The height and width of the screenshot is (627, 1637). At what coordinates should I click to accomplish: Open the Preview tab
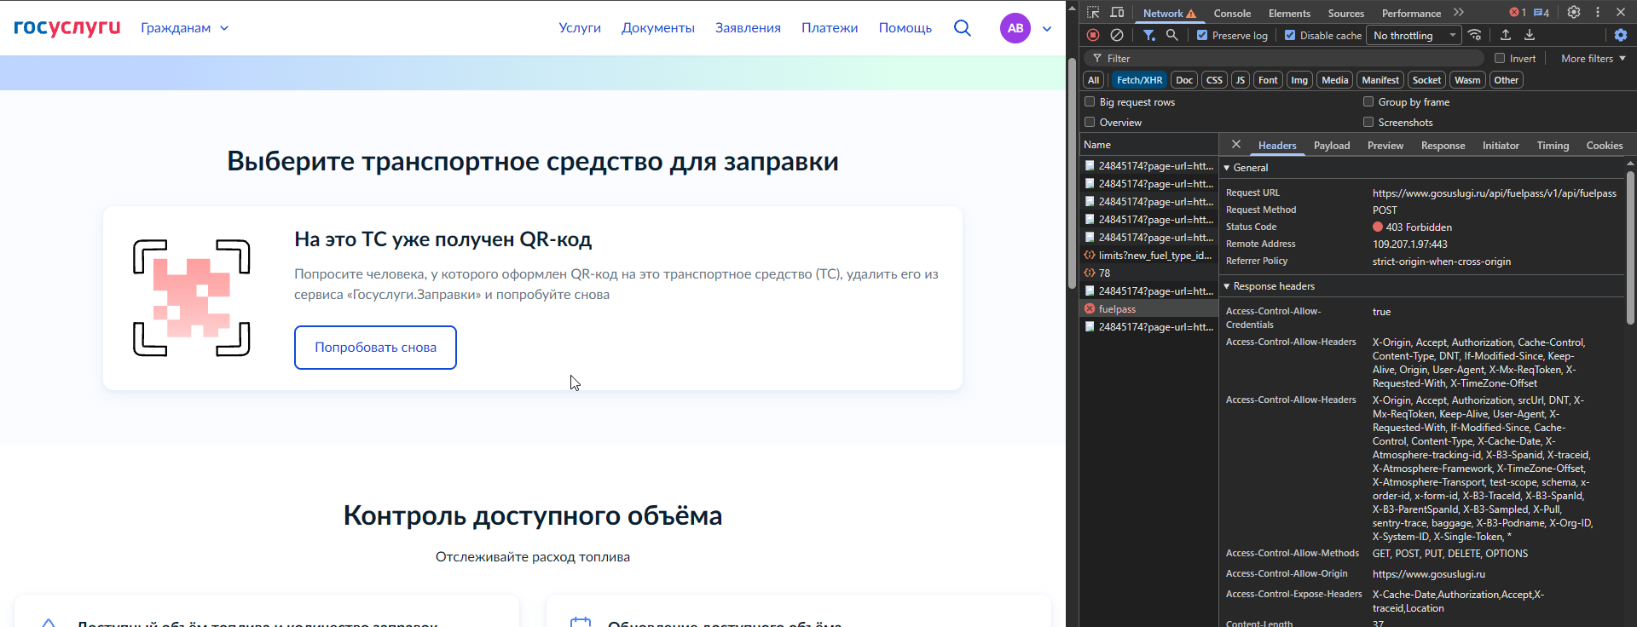point(1385,146)
